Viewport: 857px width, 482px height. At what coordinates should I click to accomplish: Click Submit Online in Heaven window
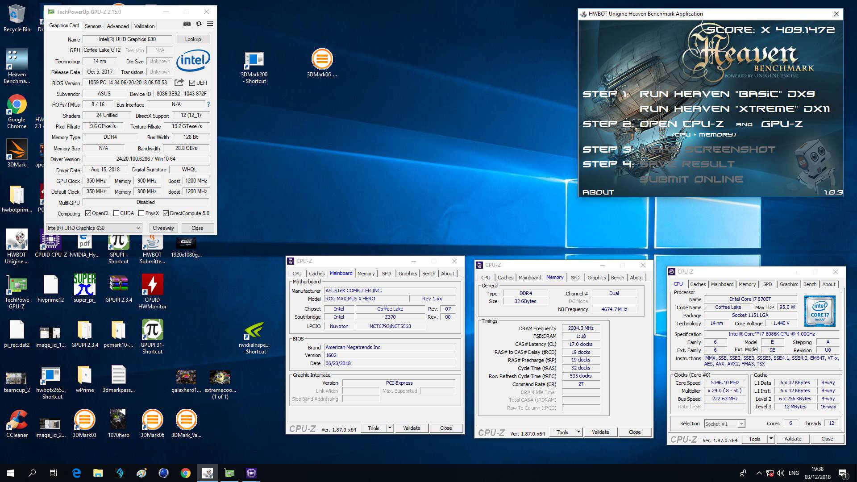(691, 179)
